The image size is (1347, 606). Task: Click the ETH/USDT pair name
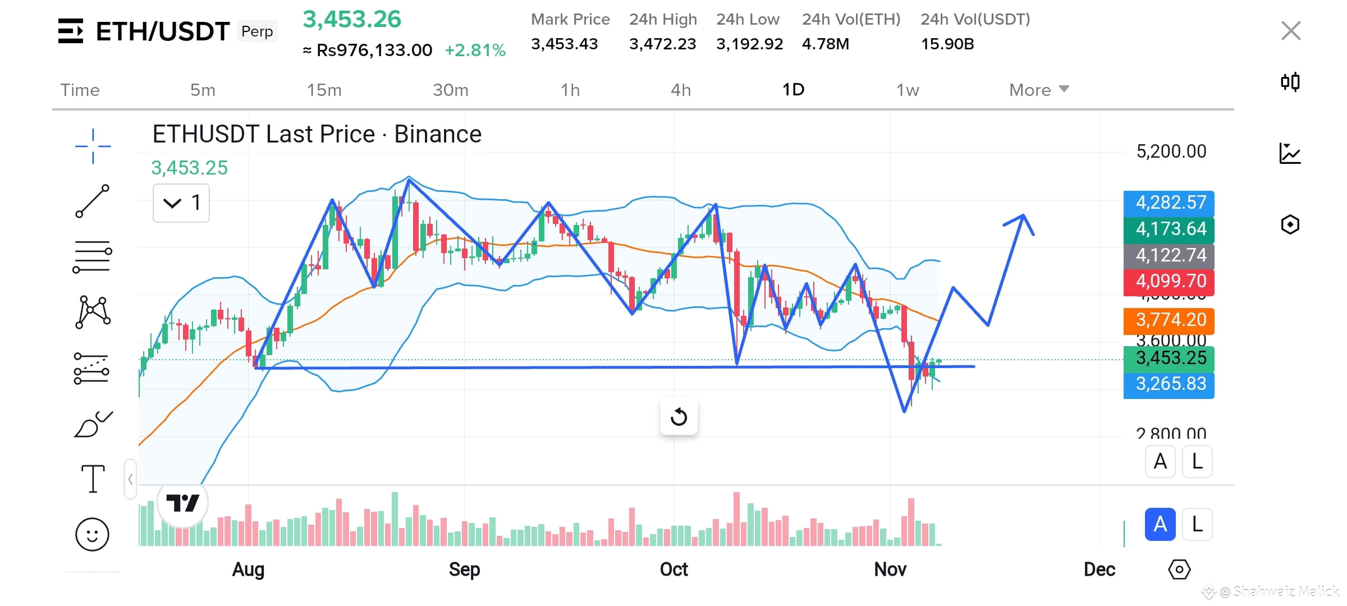click(x=163, y=31)
